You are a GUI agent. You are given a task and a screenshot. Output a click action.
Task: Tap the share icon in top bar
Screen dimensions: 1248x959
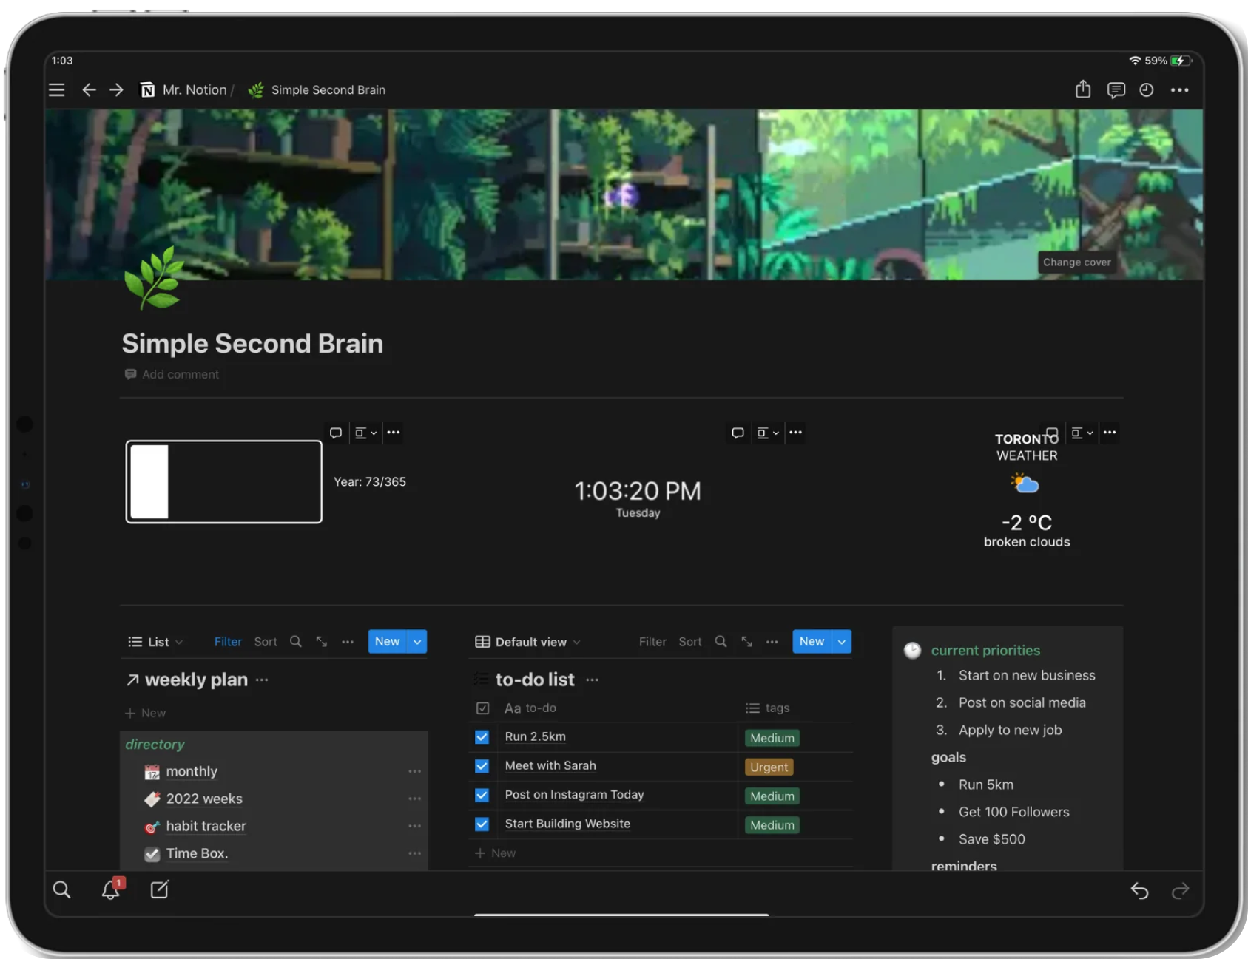click(x=1082, y=89)
